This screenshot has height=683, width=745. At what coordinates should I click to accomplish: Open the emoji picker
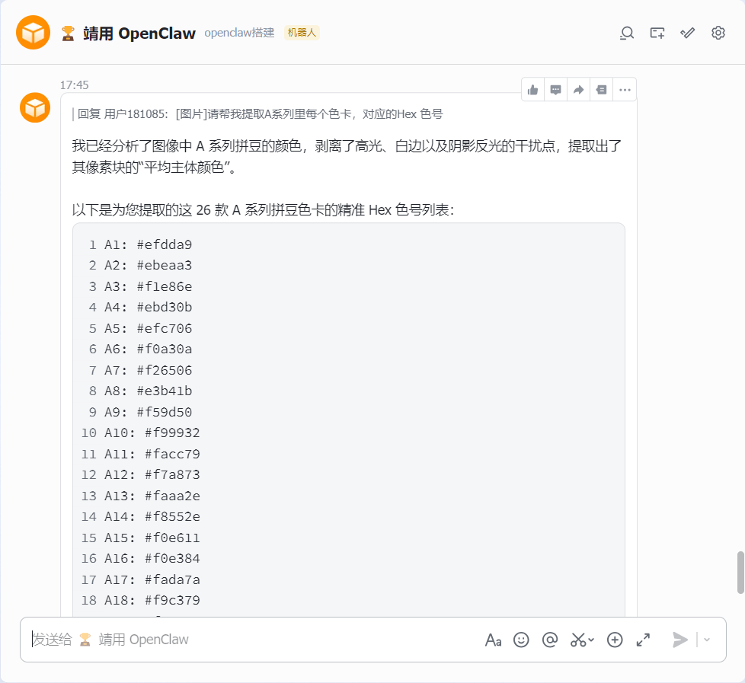pos(521,640)
